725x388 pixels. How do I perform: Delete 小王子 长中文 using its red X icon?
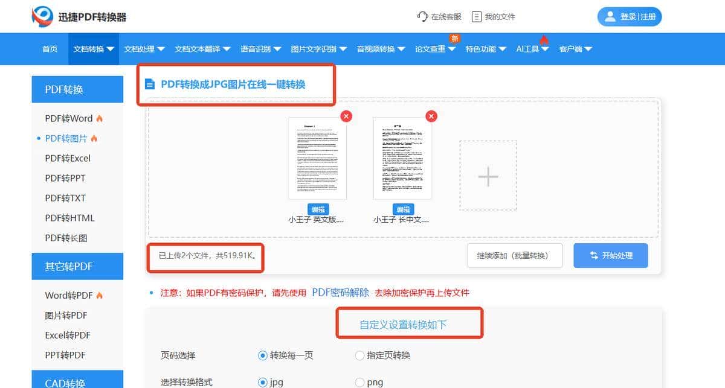[431, 116]
